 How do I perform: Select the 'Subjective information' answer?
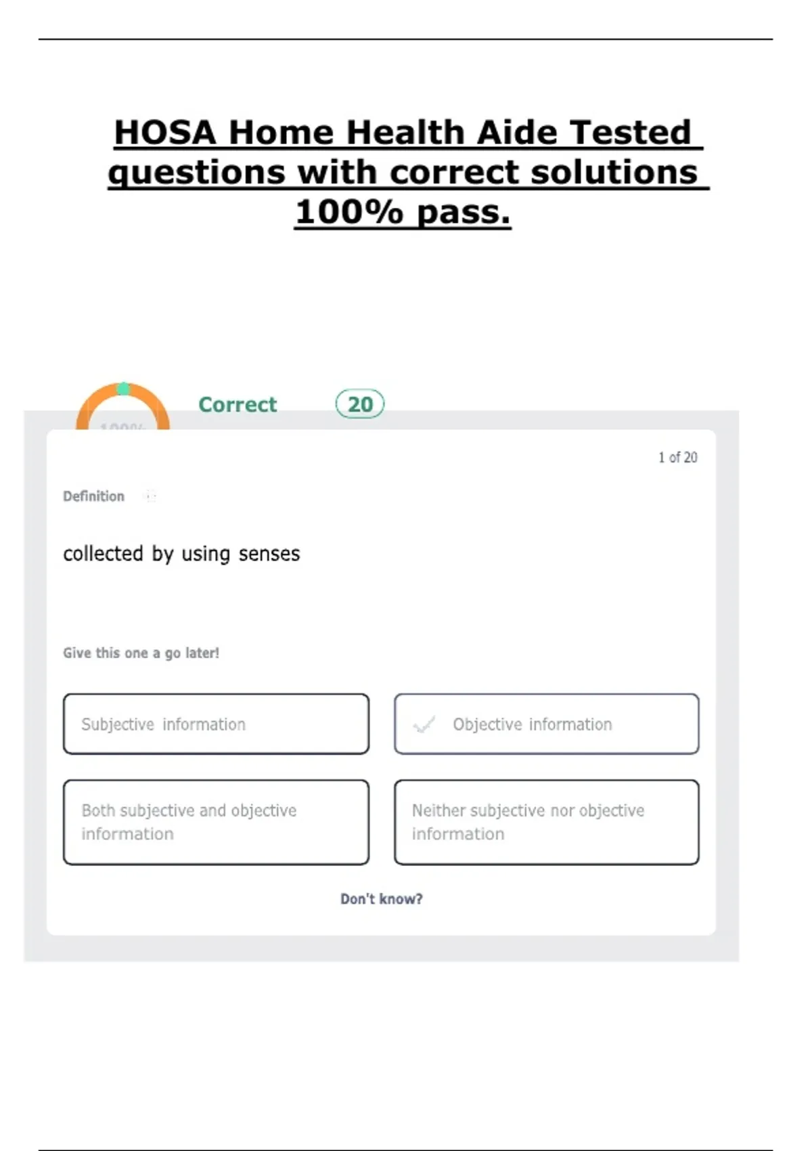(216, 724)
